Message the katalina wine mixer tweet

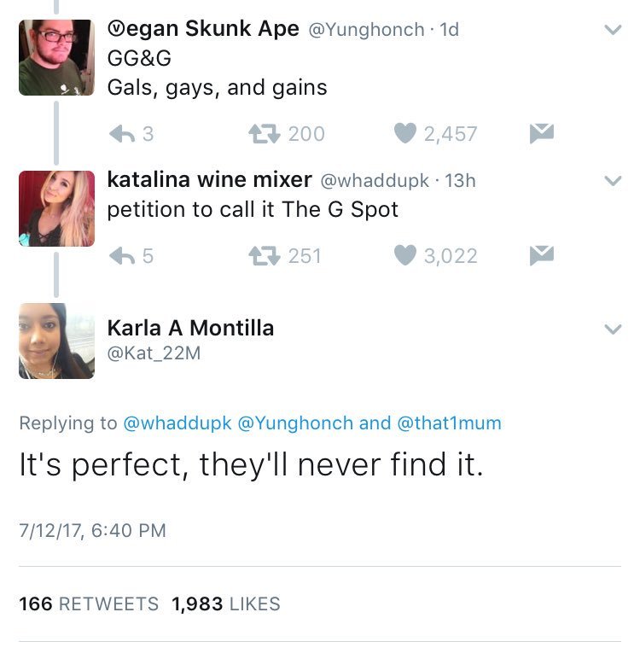pos(542,255)
